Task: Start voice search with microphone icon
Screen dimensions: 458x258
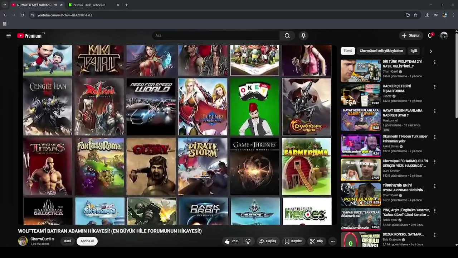Action: [x=303, y=35]
